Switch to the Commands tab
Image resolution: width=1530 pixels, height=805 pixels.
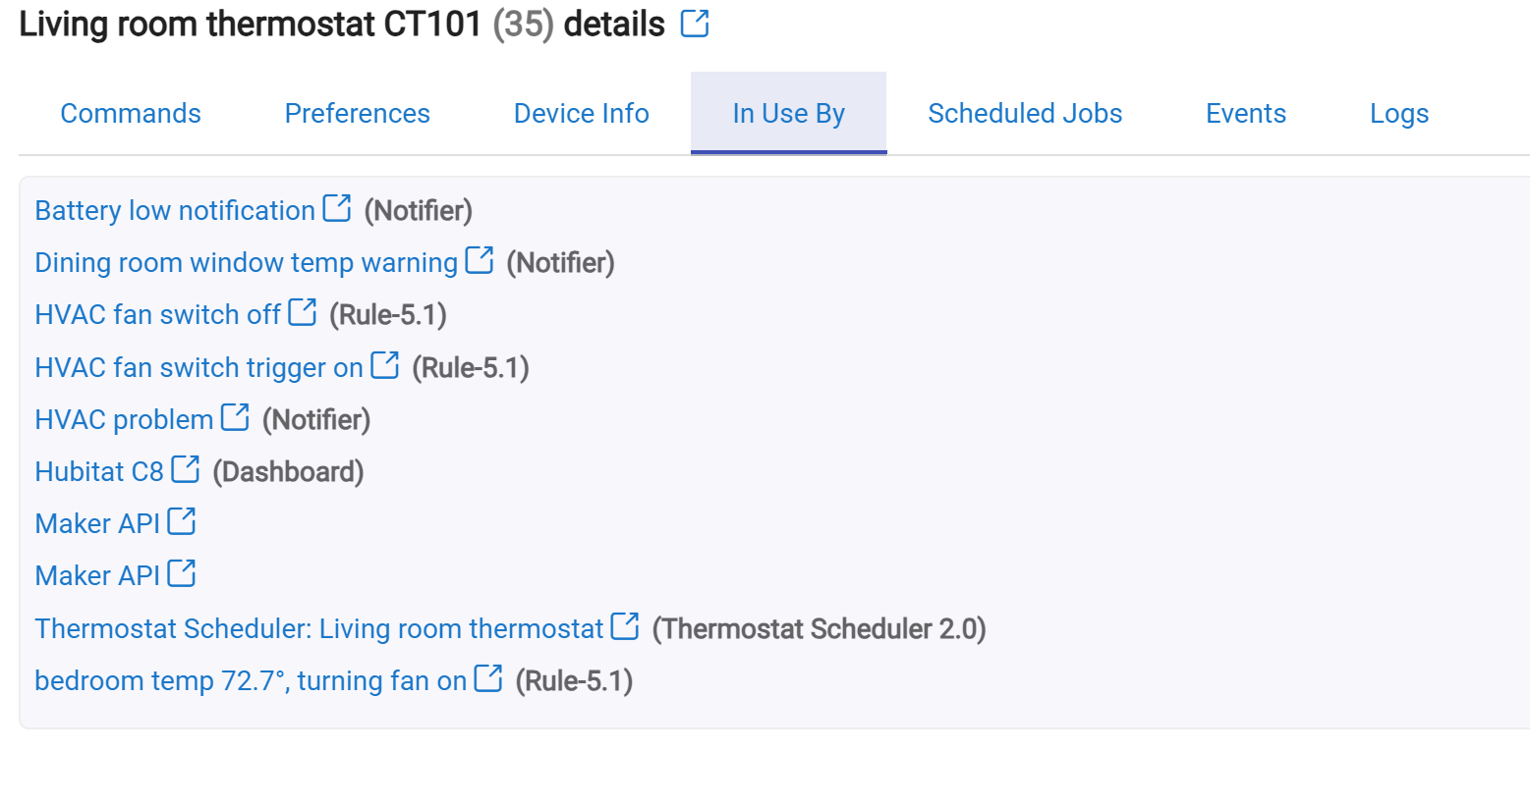point(131,114)
